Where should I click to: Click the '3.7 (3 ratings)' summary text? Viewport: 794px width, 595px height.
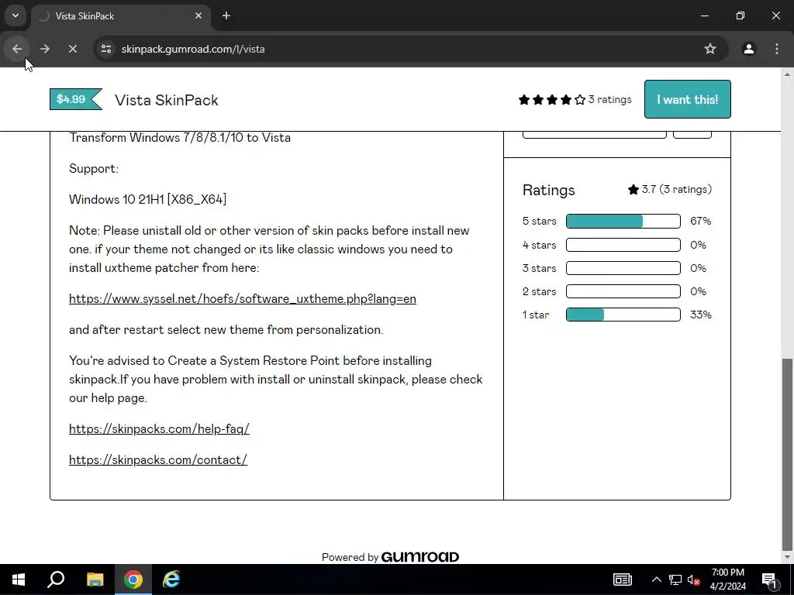669,190
